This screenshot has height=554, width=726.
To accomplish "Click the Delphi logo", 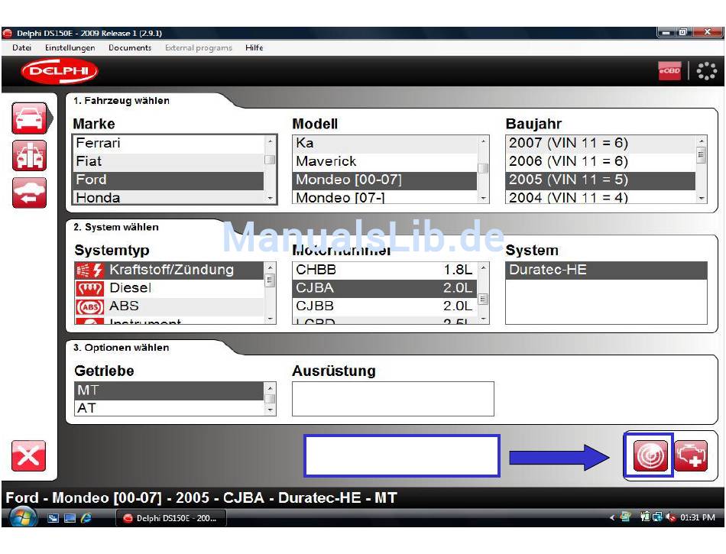I will tap(60, 71).
